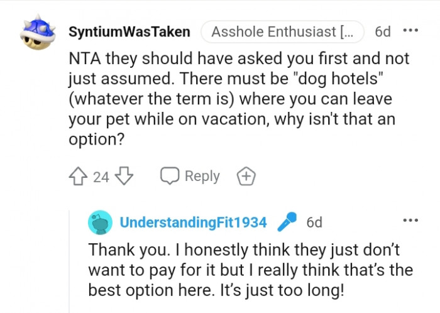Click the vote count showing 24
This screenshot has width=440, height=313.
(101, 177)
